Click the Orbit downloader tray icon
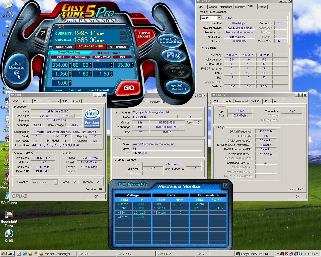The image size is (321, 257). (300, 254)
